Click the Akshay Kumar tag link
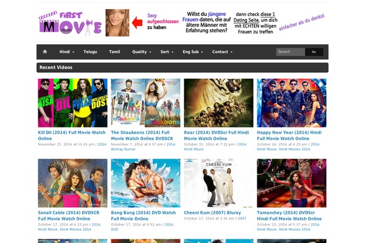 click(123, 149)
